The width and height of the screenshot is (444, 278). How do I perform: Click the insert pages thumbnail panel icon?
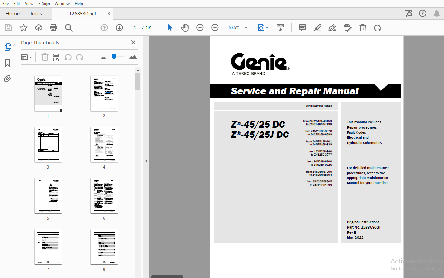click(x=56, y=57)
